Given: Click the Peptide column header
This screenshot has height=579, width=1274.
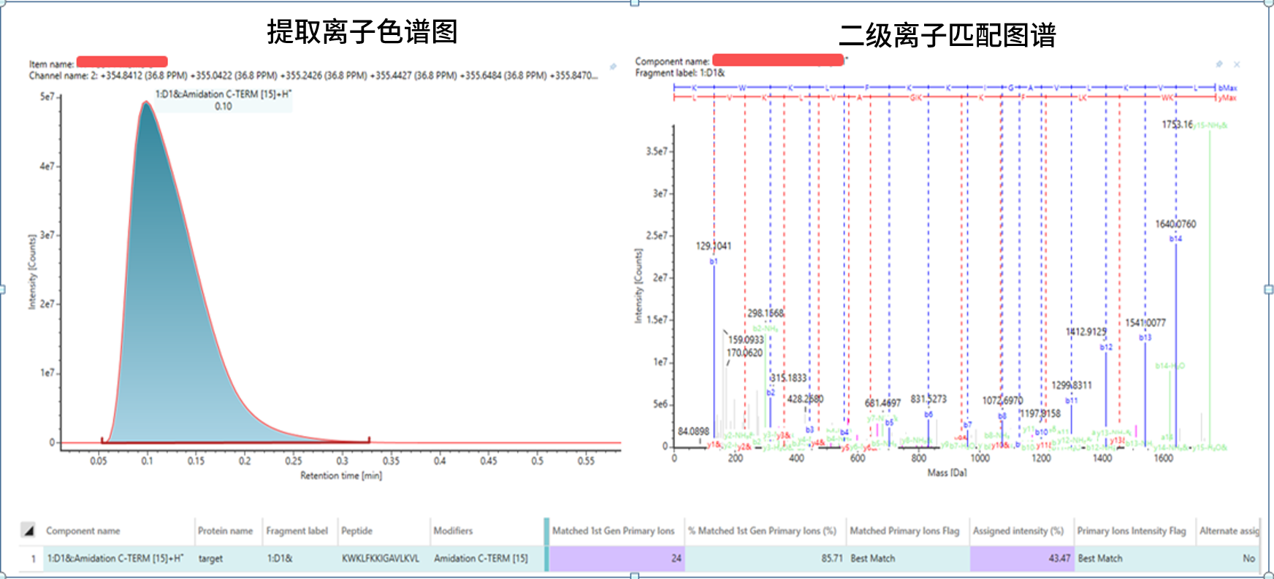Looking at the screenshot, I should point(356,531).
